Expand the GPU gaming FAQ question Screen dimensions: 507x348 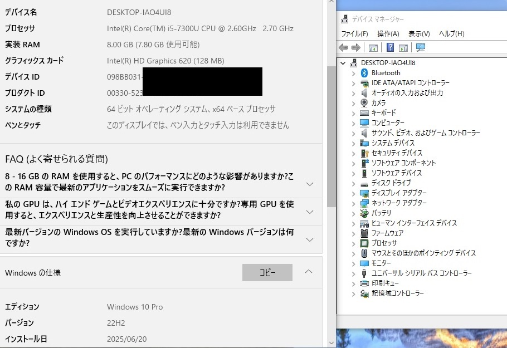[310, 212]
